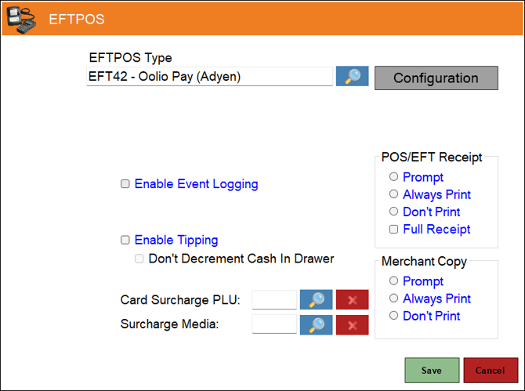The width and height of the screenshot is (525, 391).
Task: Select Always Print under POS/EFT Receipt
Action: pos(393,194)
